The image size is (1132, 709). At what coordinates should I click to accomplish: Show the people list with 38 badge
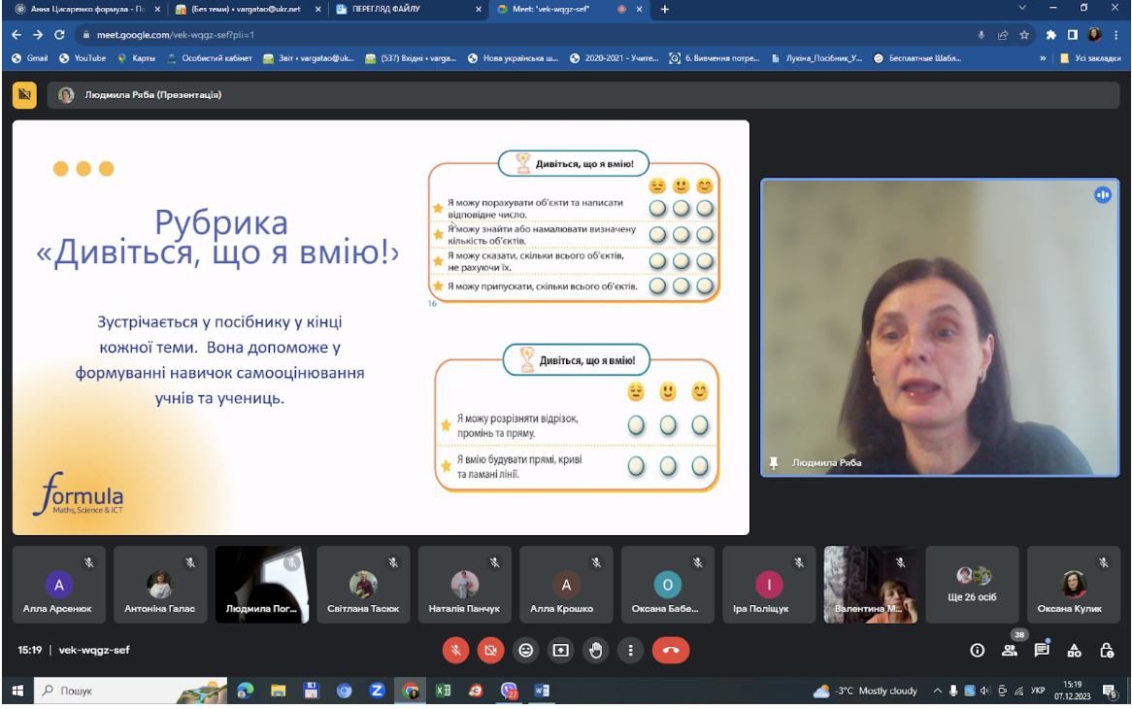coord(1010,651)
